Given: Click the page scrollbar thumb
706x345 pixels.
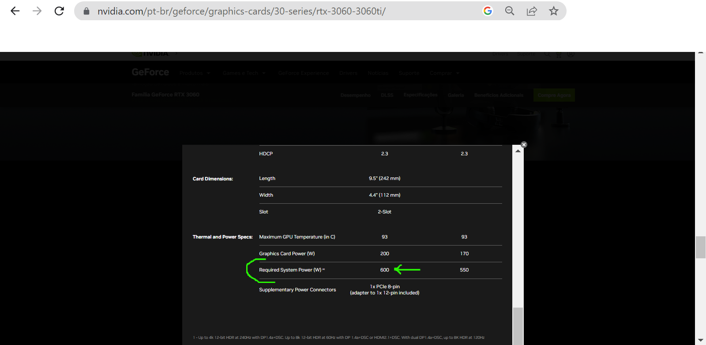Looking at the screenshot, I should (x=701, y=247).
